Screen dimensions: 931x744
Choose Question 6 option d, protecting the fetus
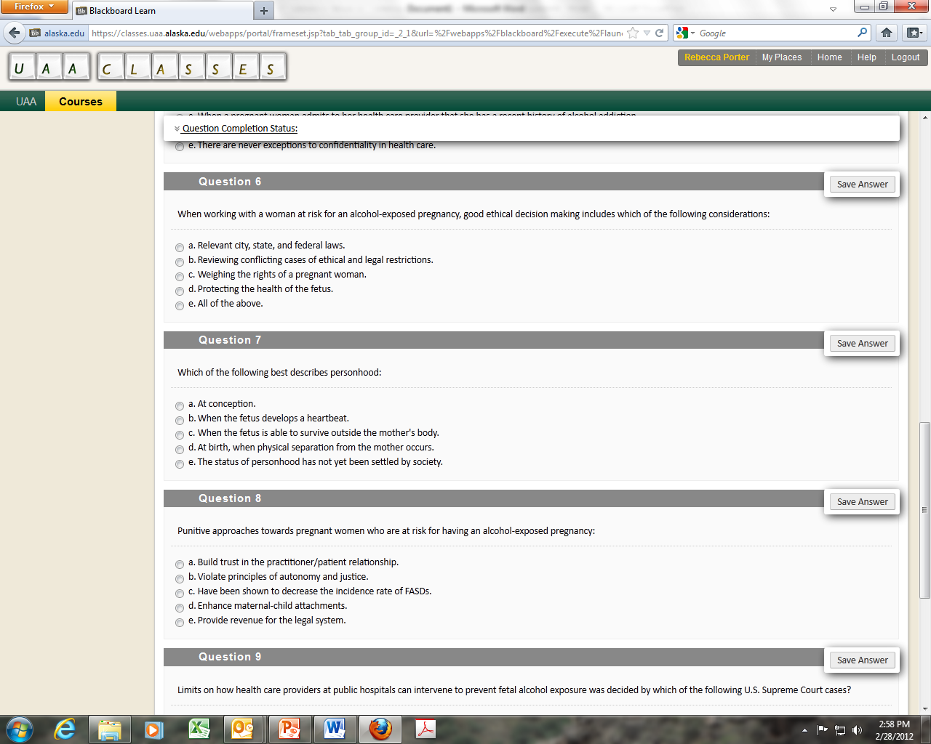coord(180,291)
